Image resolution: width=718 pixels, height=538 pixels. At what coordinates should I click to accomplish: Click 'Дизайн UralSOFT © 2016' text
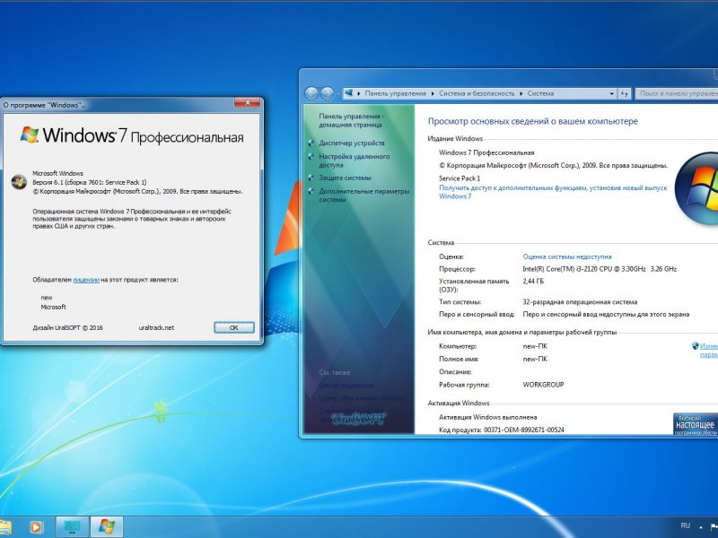tap(68, 327)
